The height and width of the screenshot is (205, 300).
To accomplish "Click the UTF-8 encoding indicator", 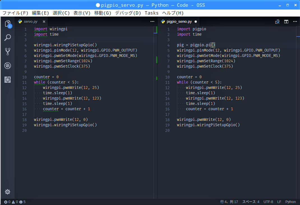I will click(x=268, y=202).
